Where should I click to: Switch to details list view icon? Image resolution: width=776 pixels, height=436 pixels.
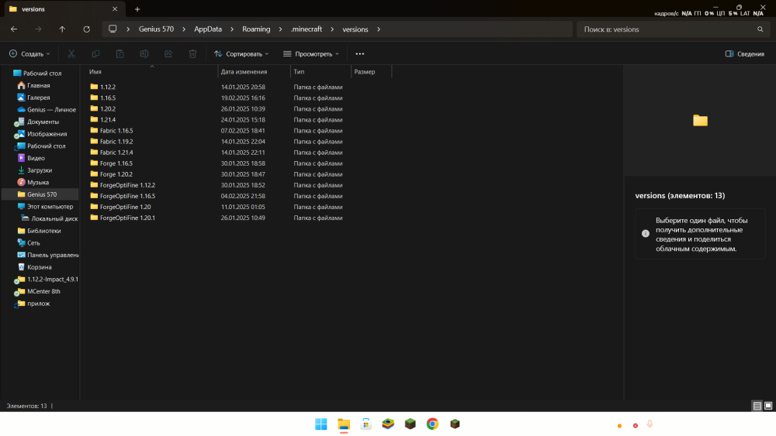pos(757,406)
